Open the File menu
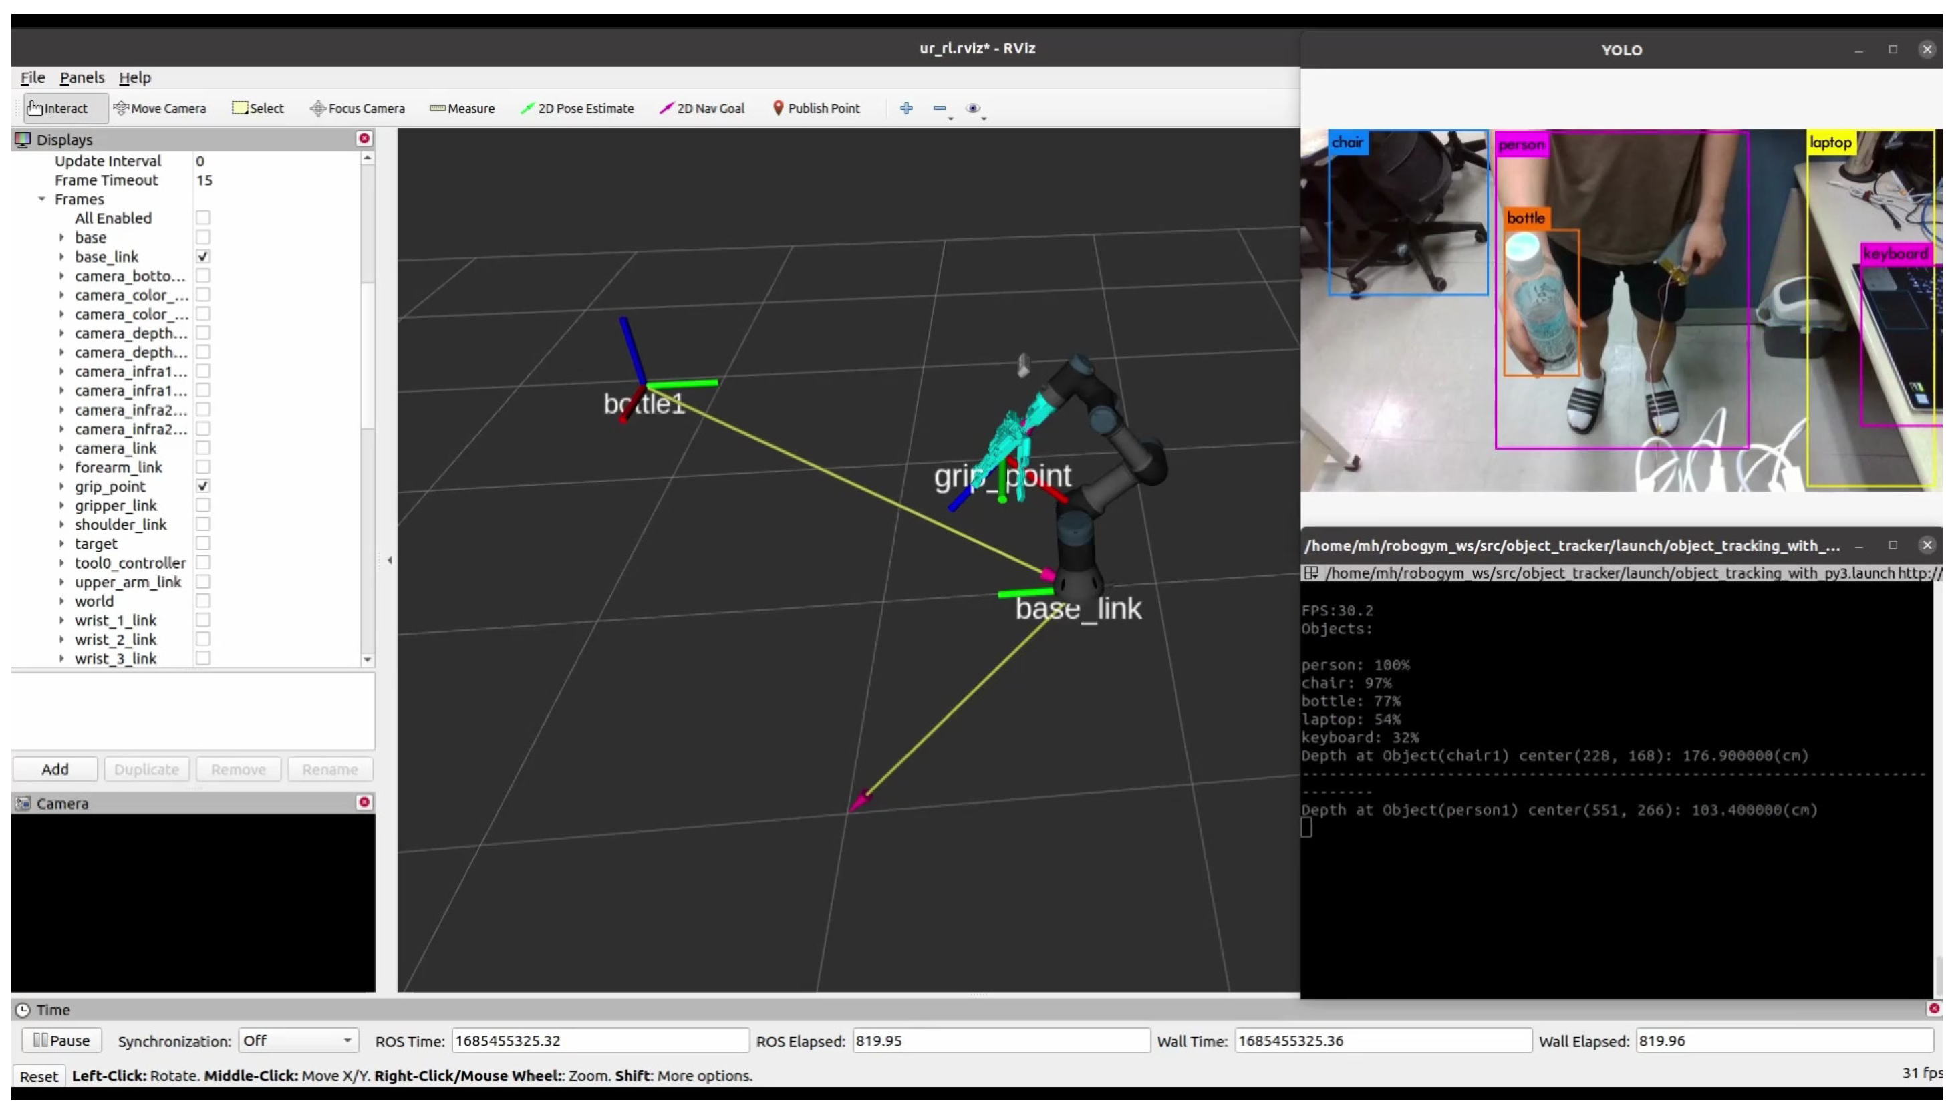1954x1113 pixels. coord(32,77)
